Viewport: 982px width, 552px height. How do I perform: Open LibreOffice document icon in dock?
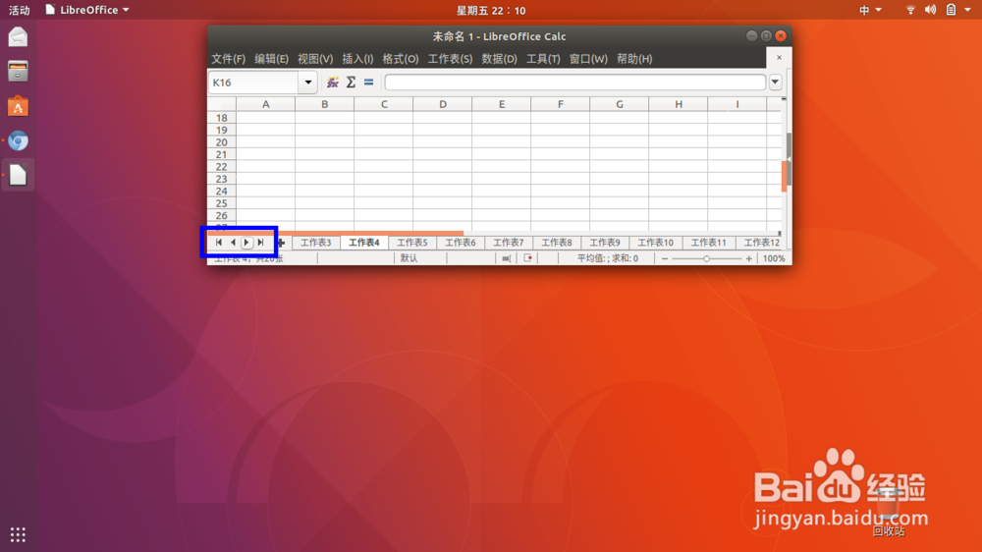(18, 175)
